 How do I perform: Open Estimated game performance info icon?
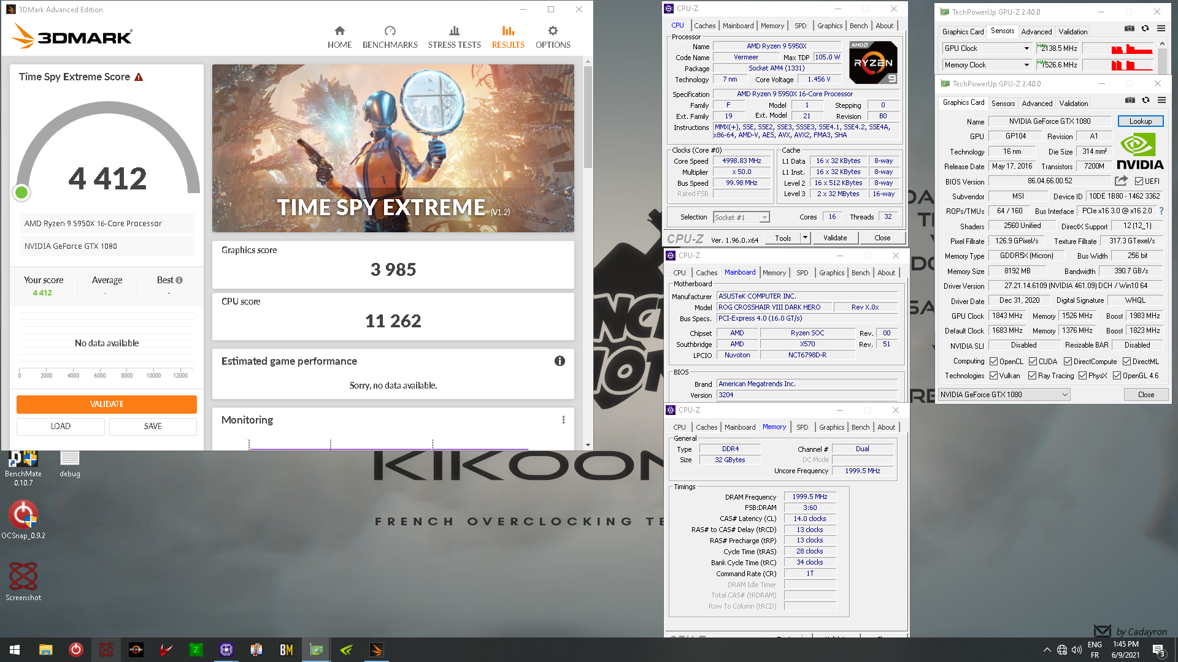(x=560, y=361)
